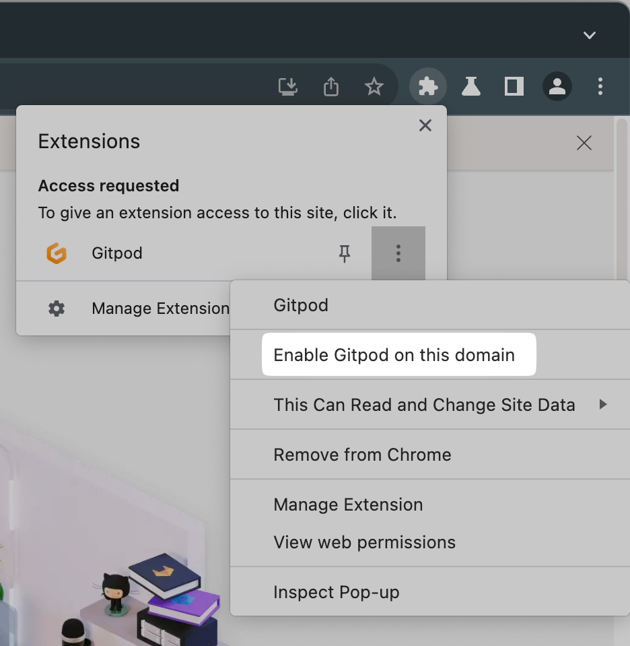The image size is (630, 646).
Task: Open the three-dot menu next to Gitpod
Action: (x=398, y=253)
